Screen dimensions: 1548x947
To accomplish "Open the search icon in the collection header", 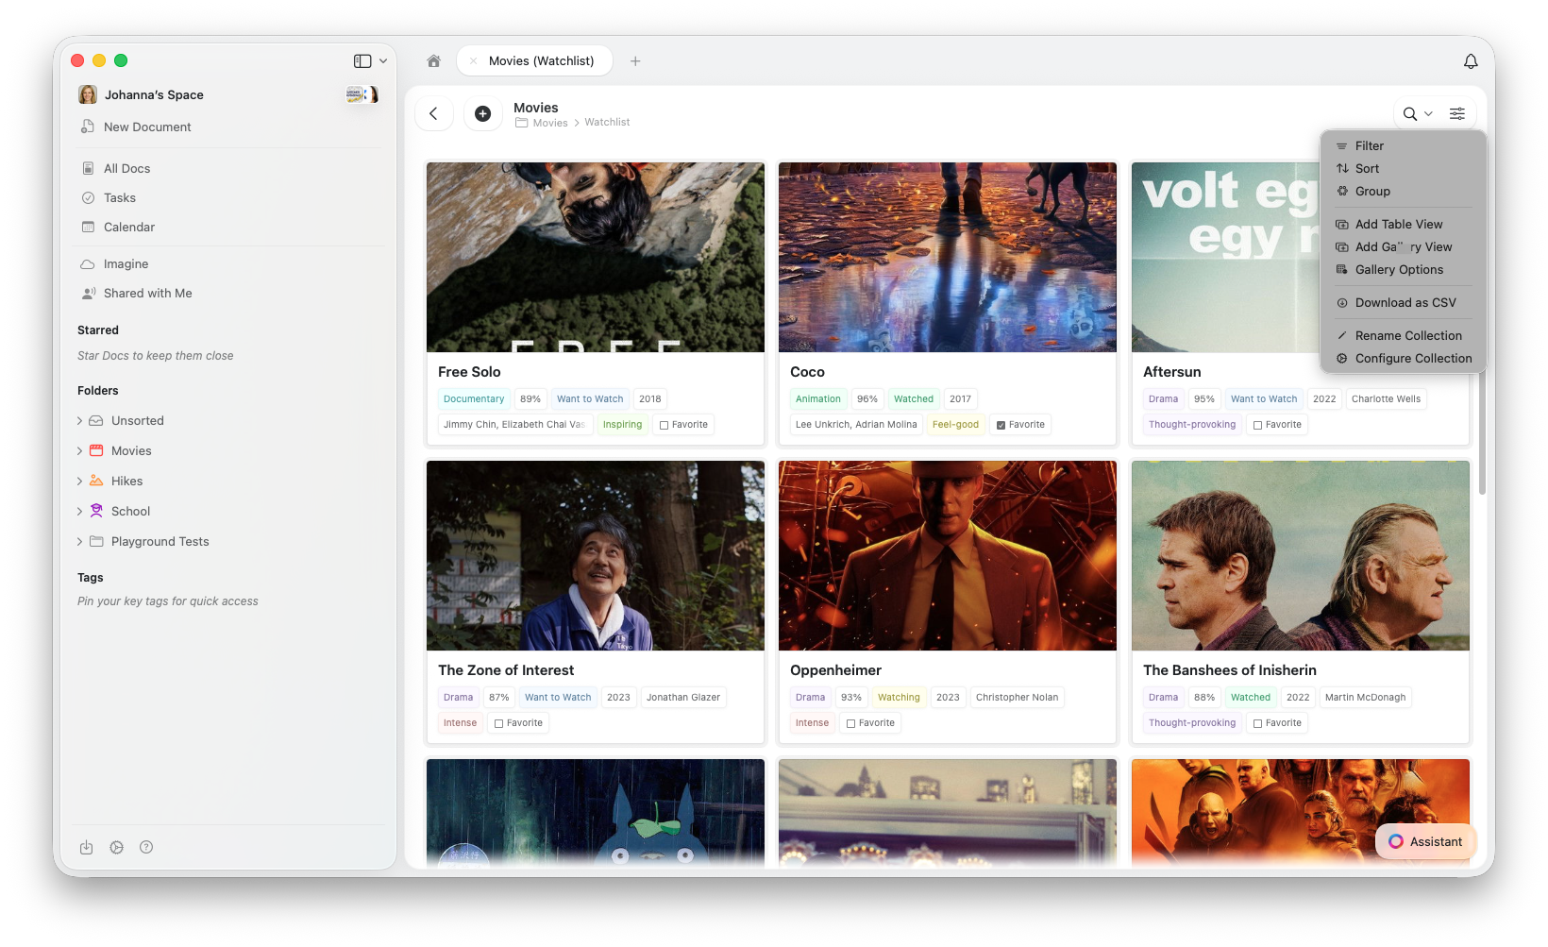I will (x=1409, y=113).
